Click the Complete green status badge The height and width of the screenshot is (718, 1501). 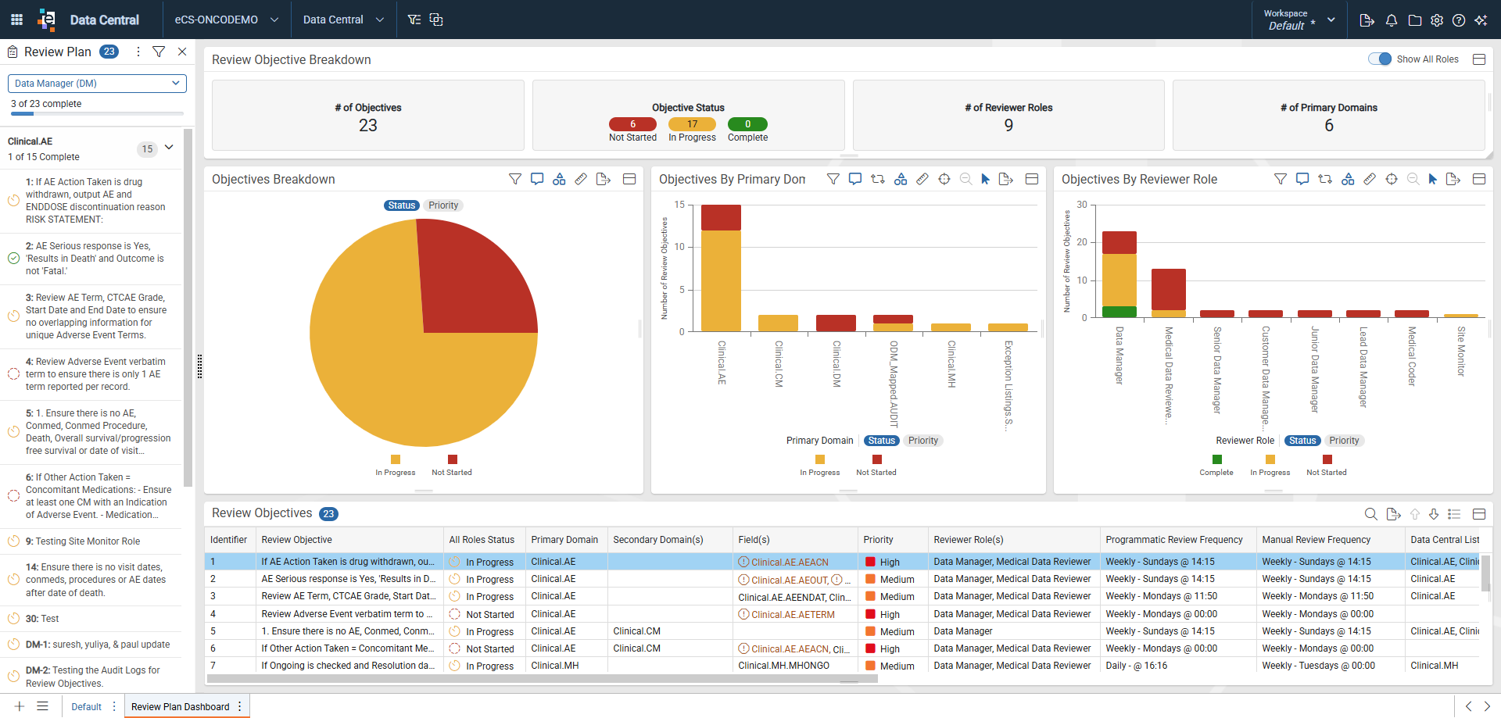point(747,124)
